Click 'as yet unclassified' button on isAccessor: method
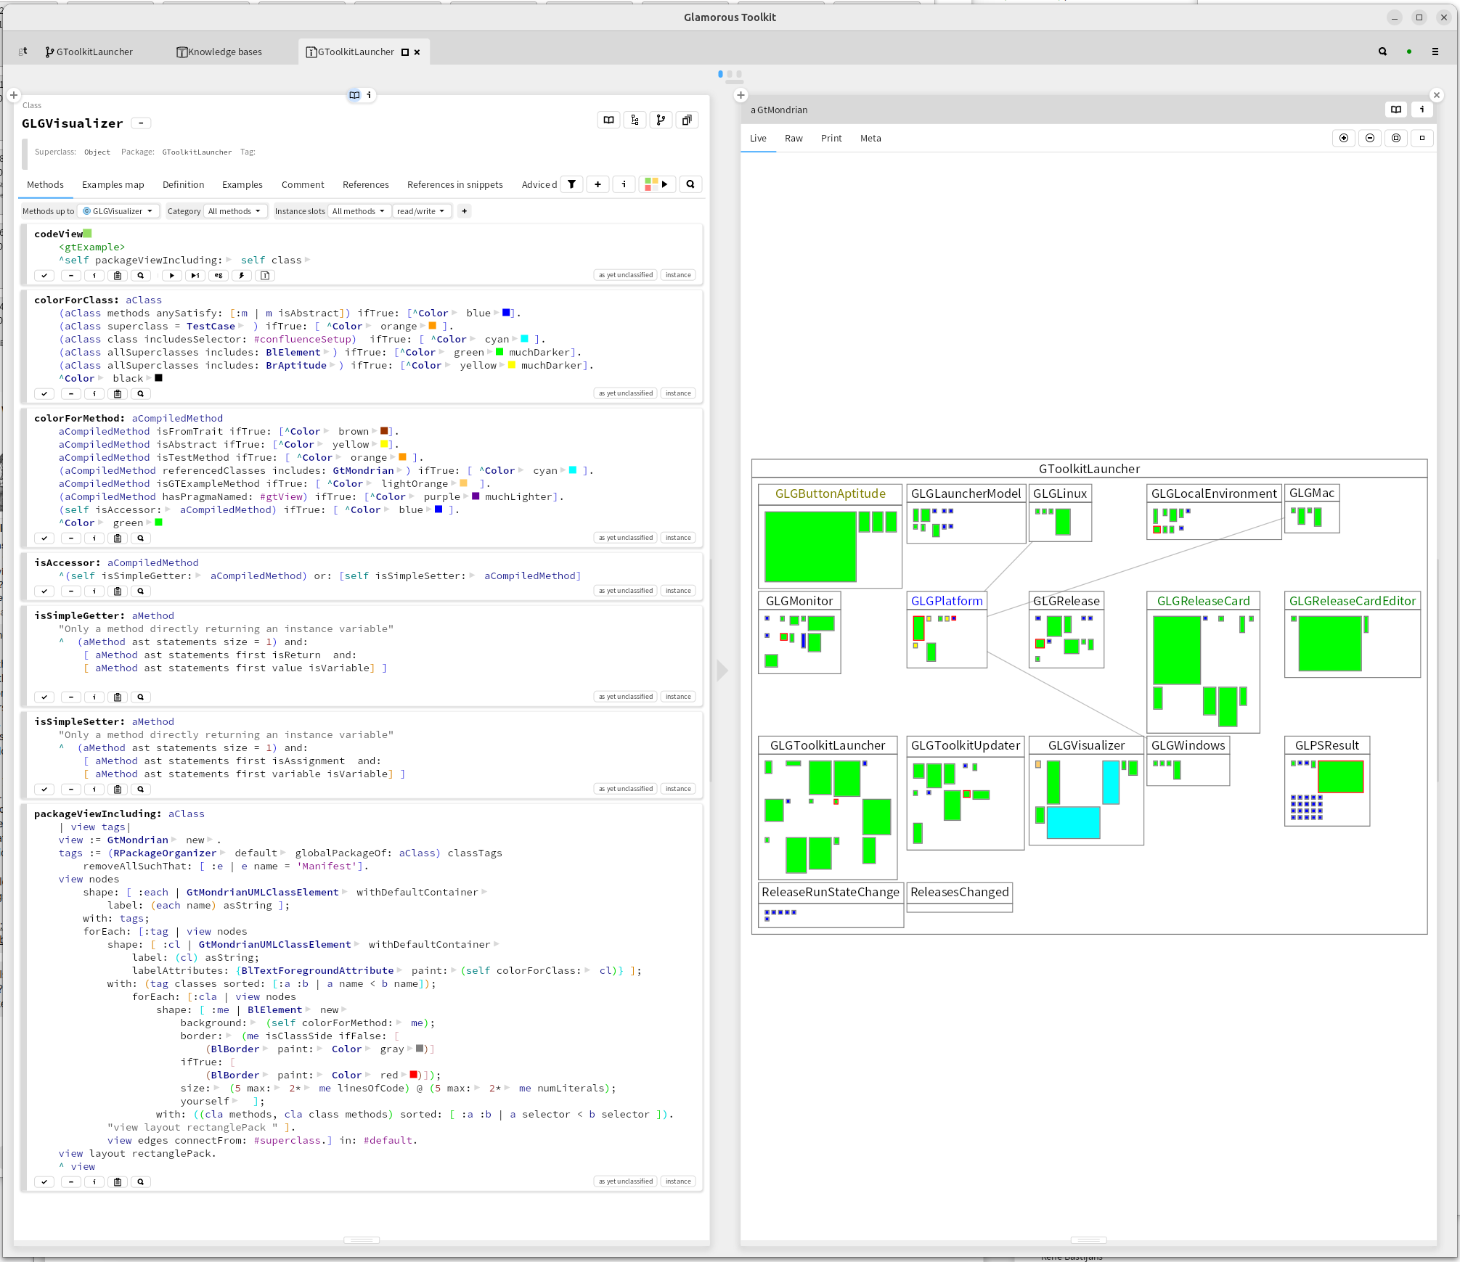This screenshot has height=1262, width=1460. click(625, 591)
